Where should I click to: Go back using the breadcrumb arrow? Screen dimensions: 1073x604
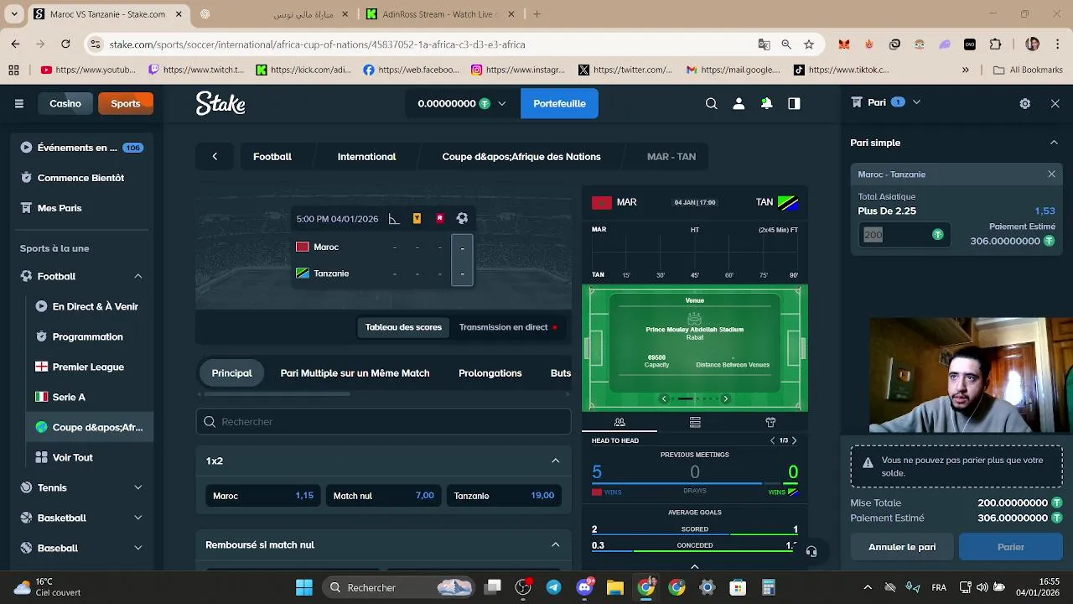pos(215,157)
